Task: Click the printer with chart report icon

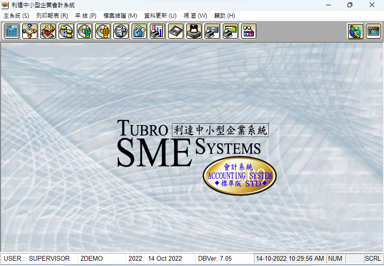Action: (157, 31)
